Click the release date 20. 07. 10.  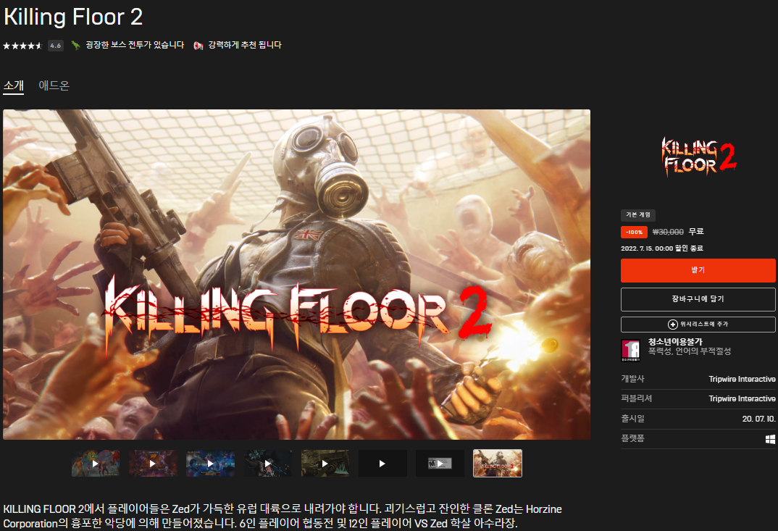click(x=758, y=419)
